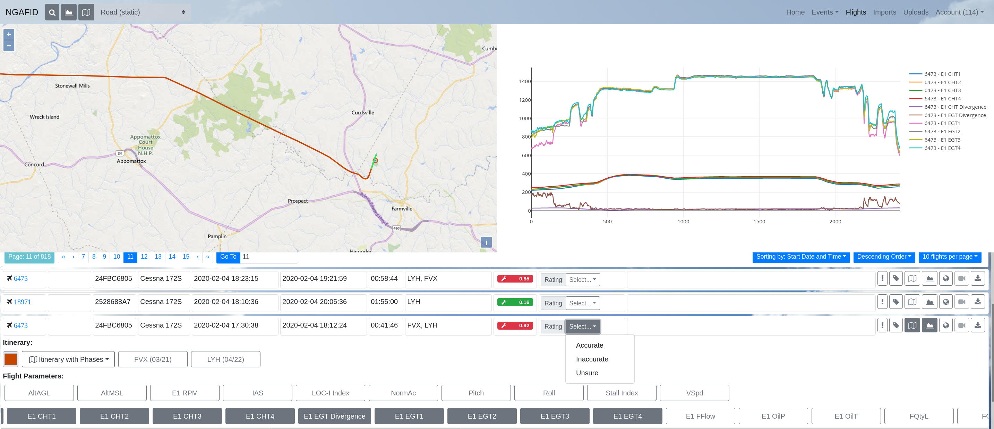This screenshot has height=429, width=994.
Task: Open map attribution info button
Action: click(x=486, y=242)
